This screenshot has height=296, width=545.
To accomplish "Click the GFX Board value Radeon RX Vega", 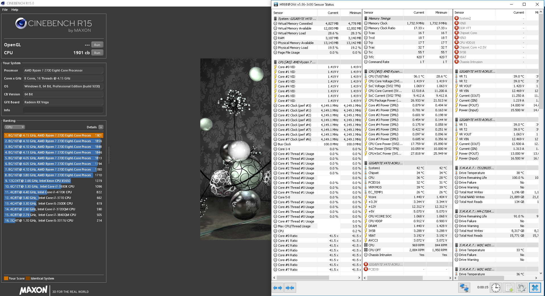I will (63, 102).
